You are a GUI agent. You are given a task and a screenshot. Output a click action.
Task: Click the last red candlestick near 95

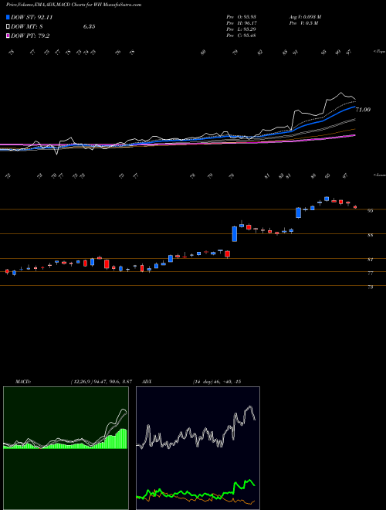(355, 207)
